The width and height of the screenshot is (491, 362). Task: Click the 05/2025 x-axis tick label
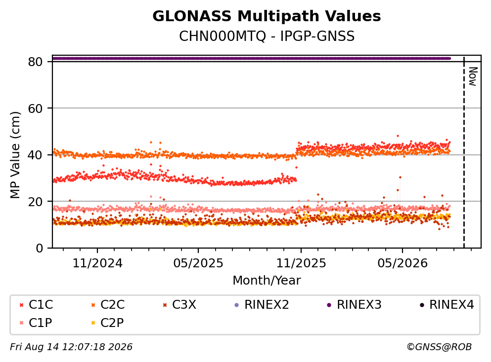[198, 263]
